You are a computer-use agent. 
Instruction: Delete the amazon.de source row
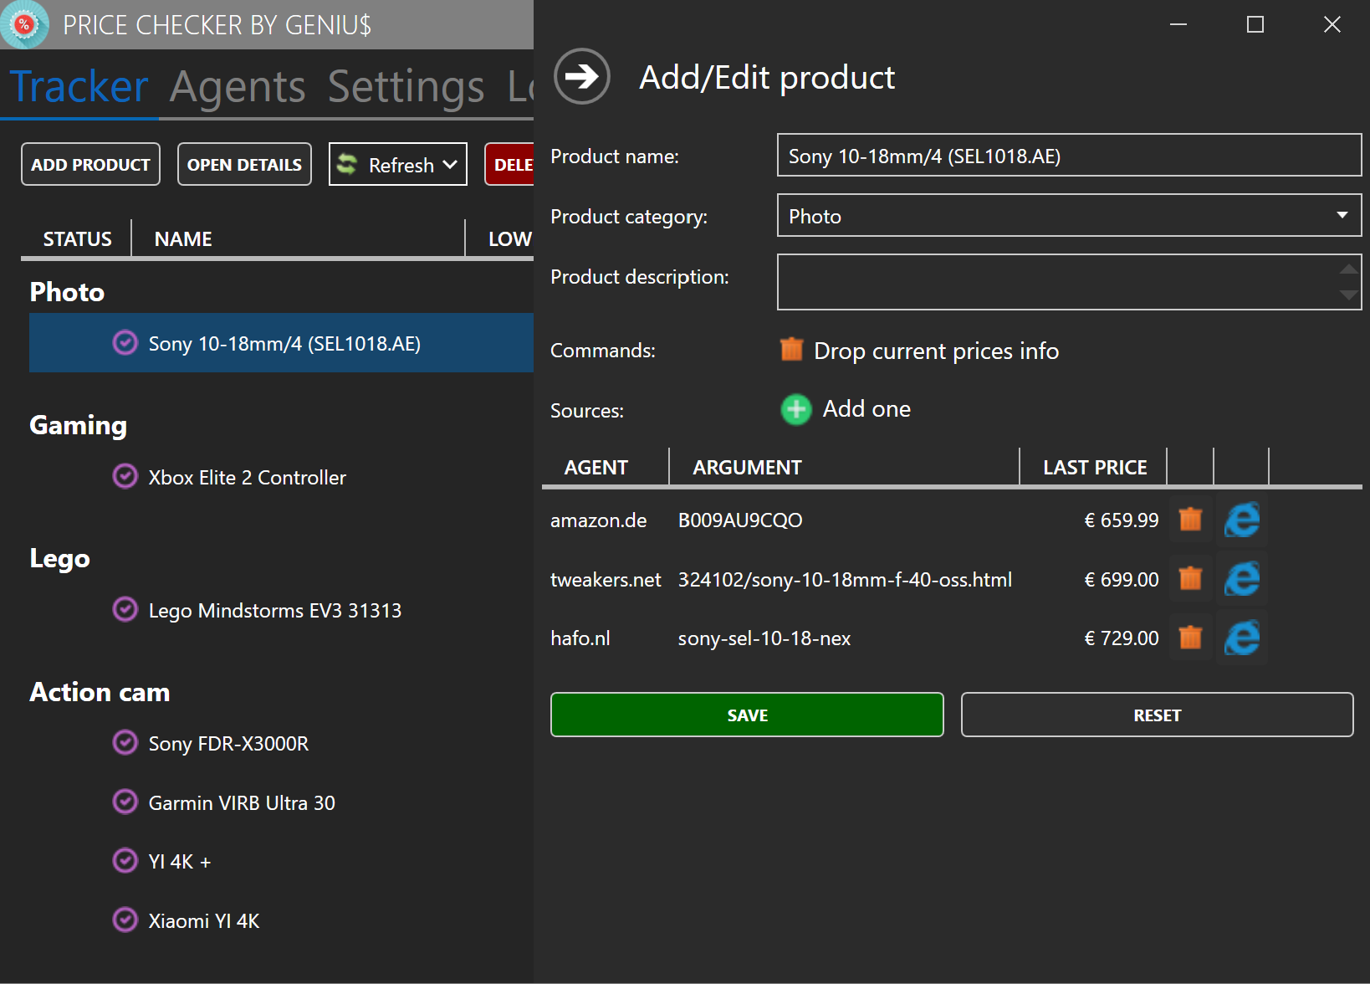[1190, 520]
